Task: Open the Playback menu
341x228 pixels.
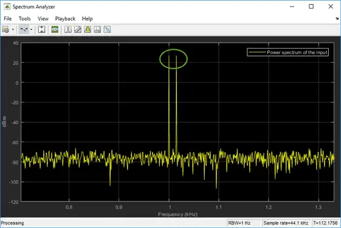Action: click(65, 19)
